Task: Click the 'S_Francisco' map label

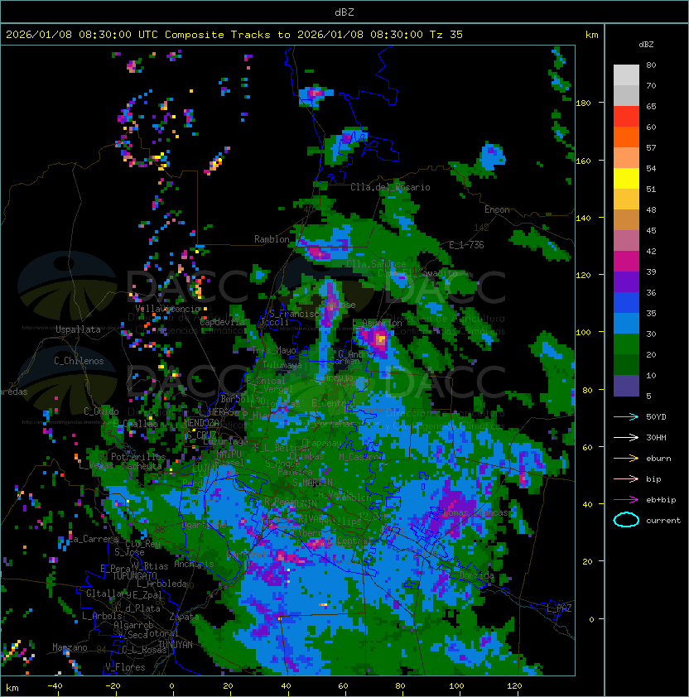Action: (x=296, y=314)
